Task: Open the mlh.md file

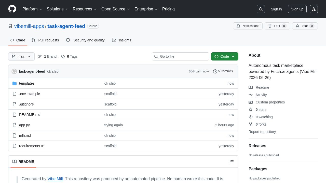Action: pos(25,135)
